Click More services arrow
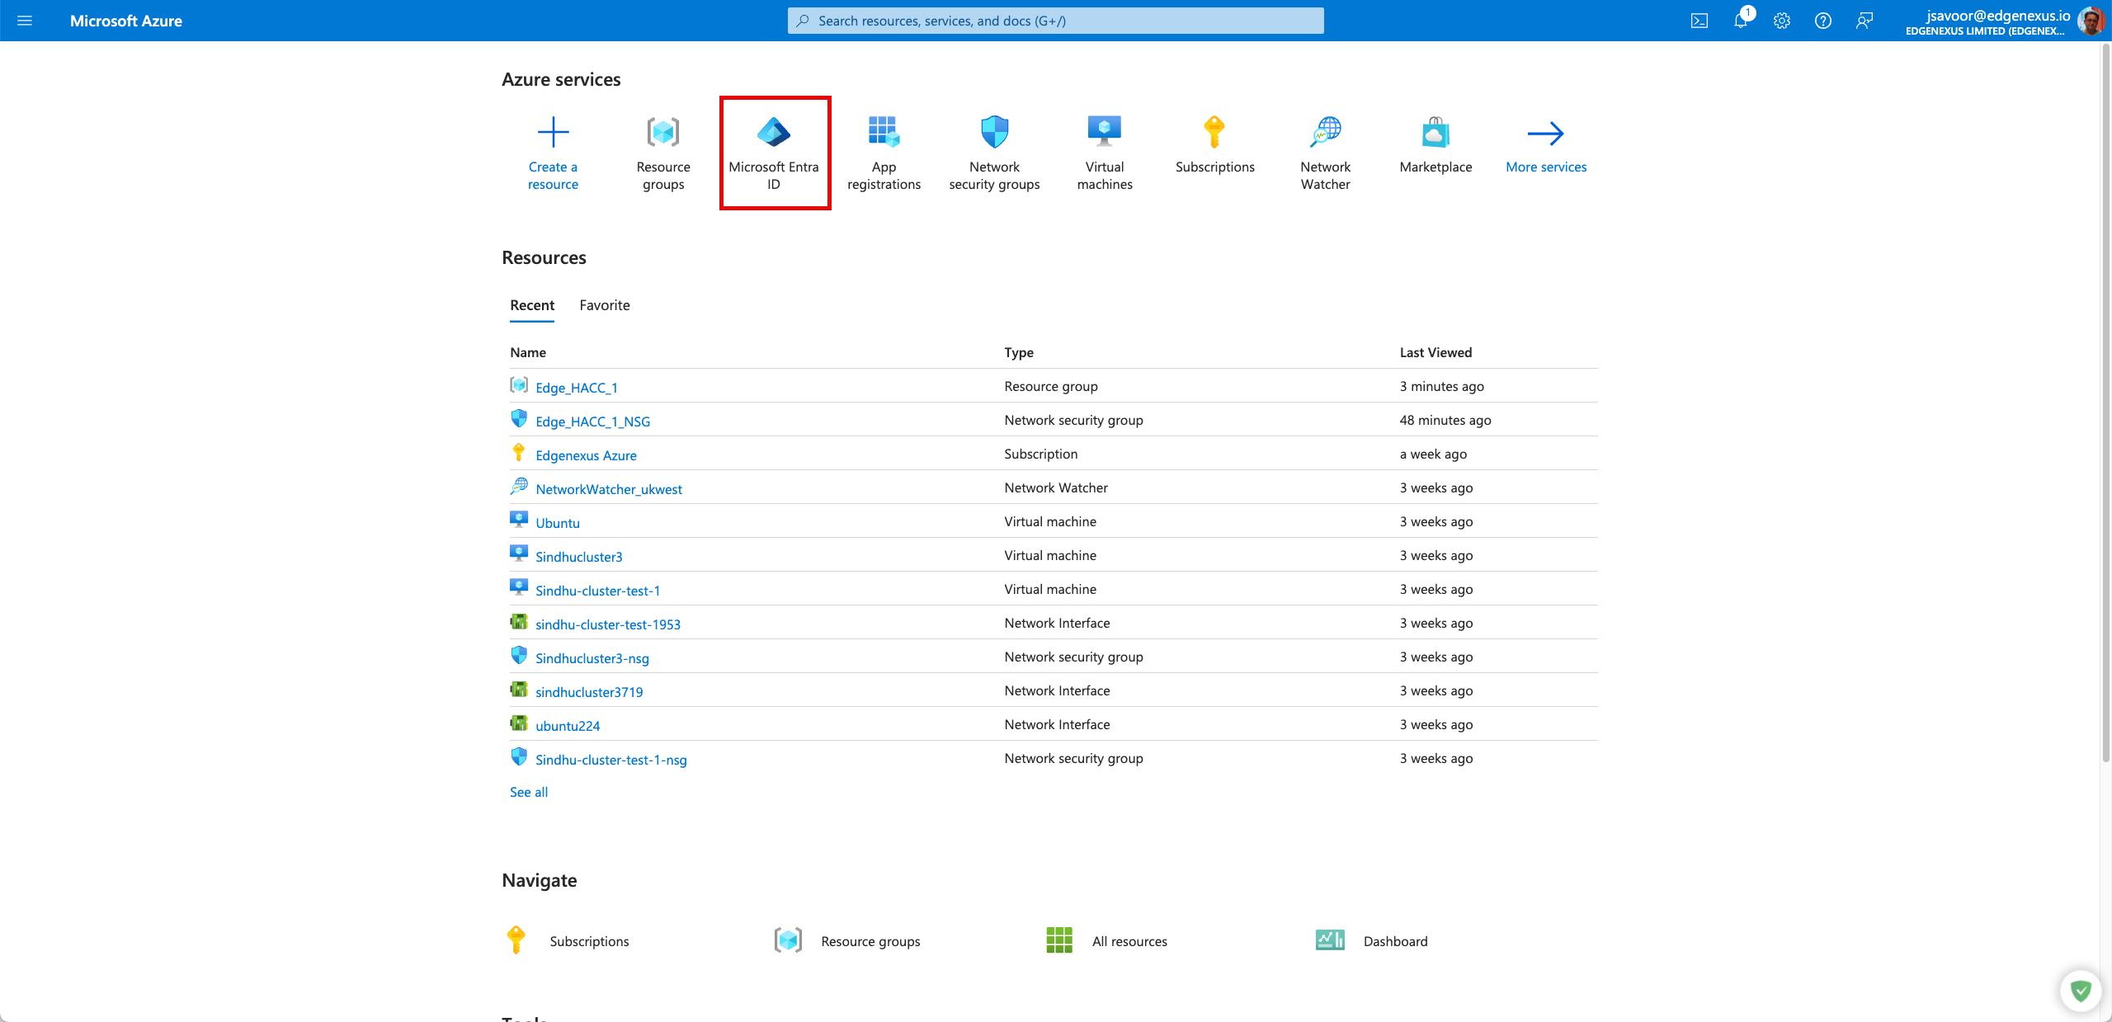 [x=1545, y=134]
